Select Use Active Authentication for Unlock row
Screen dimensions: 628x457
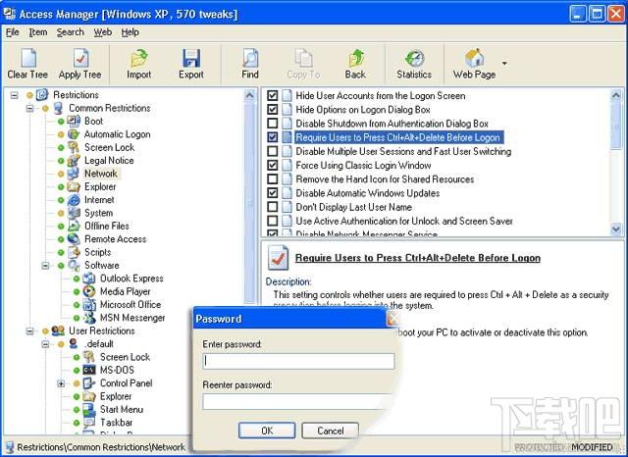404,221
